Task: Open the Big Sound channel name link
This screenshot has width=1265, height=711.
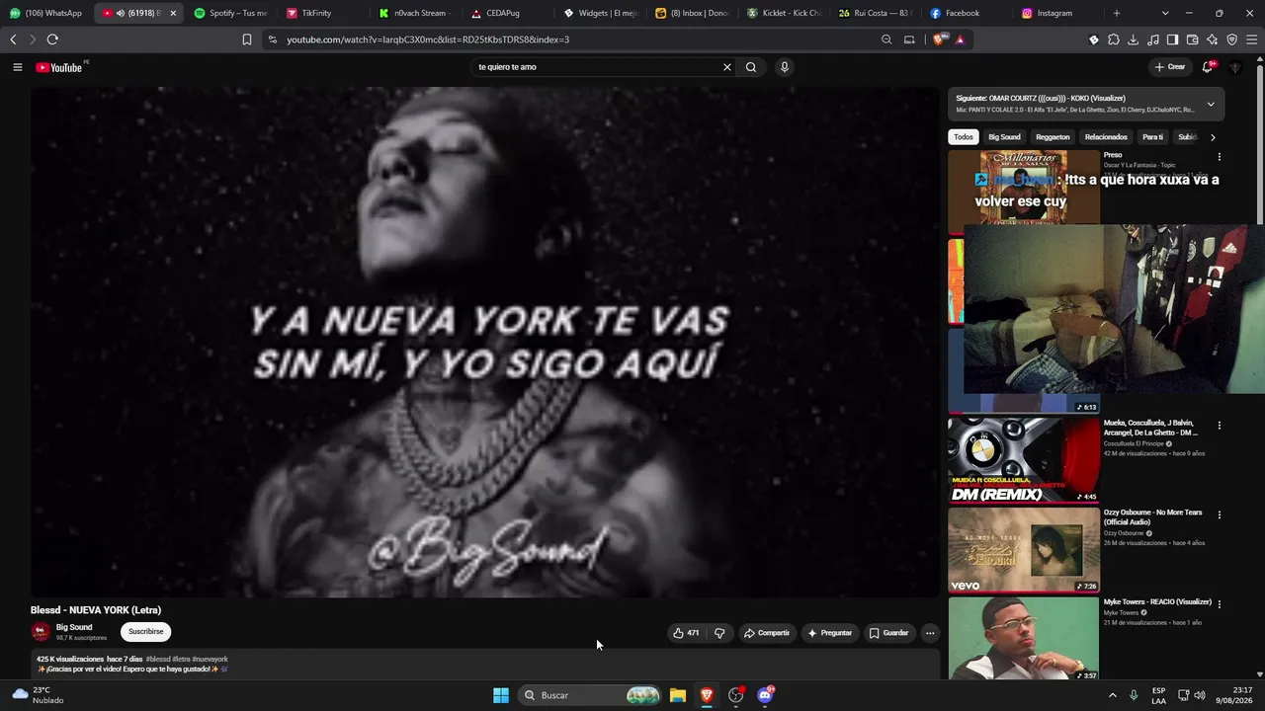Action: [x=74, y=627]
